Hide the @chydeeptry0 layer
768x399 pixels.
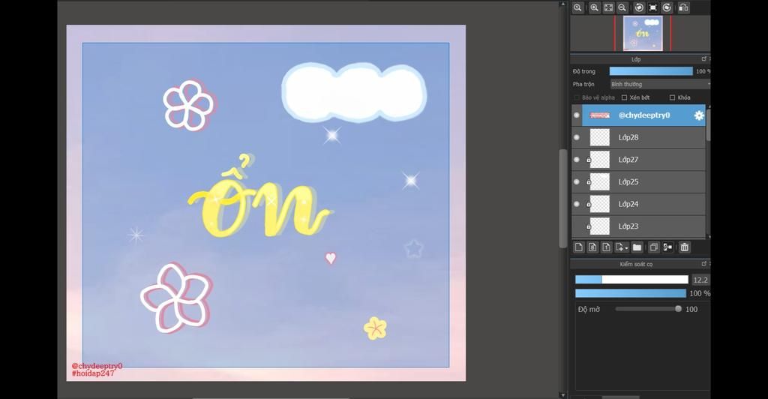(577, 115)
